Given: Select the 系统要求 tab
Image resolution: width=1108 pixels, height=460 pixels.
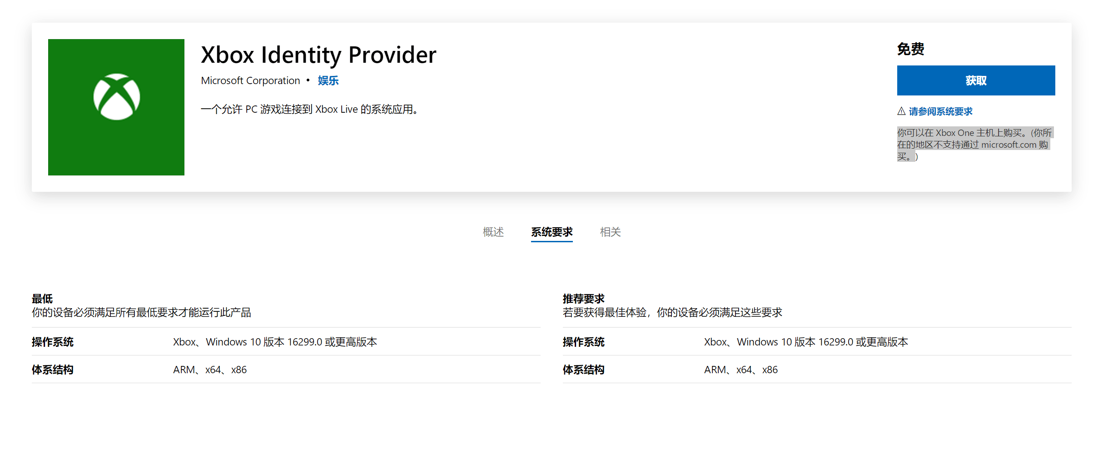Looking at the screenshot, I should [x=552, y=232].
